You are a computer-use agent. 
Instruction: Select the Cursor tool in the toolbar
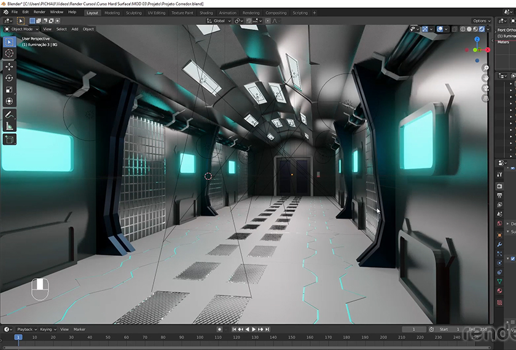9,53
